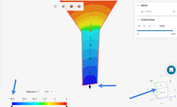
Task: Click the maximum legend range marker
Action: tap(67, 106)
